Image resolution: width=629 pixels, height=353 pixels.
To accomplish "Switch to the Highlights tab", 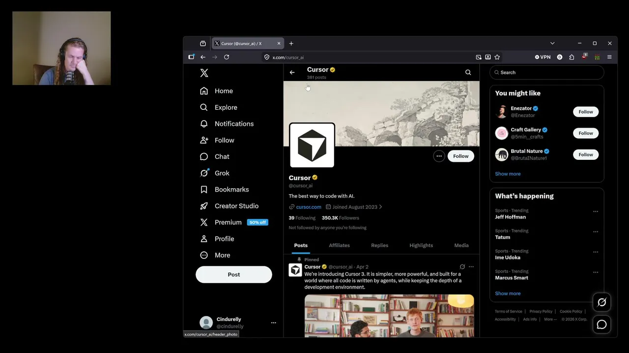I will (x=421, y=245).
